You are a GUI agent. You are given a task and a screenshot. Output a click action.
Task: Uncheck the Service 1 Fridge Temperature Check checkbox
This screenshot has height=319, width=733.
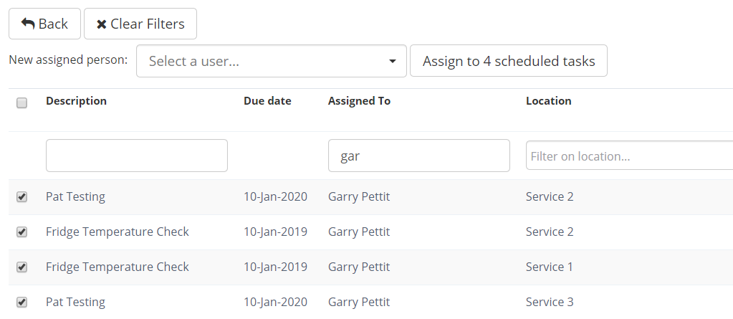21,267
